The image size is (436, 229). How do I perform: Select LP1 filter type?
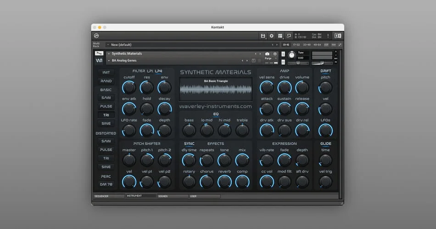[150, 71]
